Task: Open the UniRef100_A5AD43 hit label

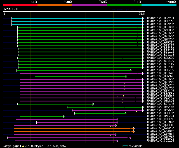Action: 161,132
